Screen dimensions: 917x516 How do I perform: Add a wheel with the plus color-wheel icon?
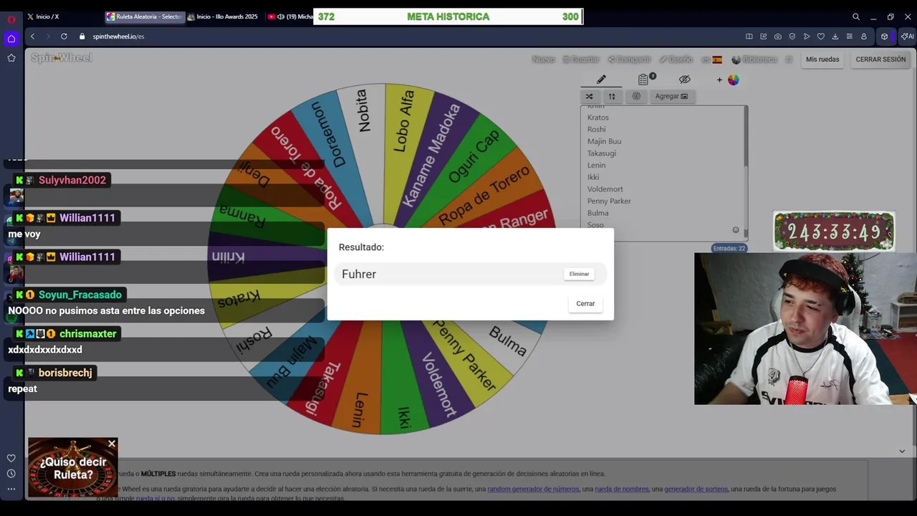tap(728, 80)
